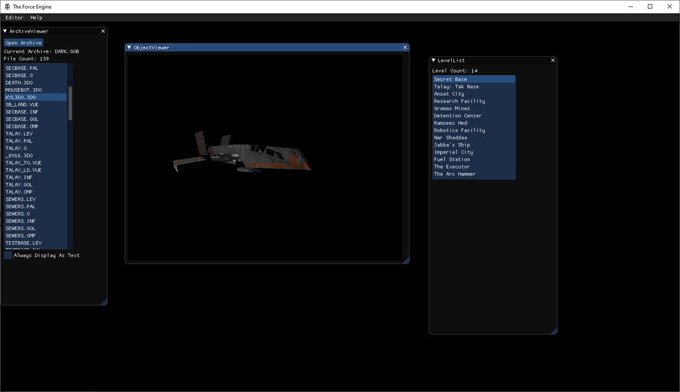Select the Anoat City level
The image size is (680, 392).
[x=474, y=94]
